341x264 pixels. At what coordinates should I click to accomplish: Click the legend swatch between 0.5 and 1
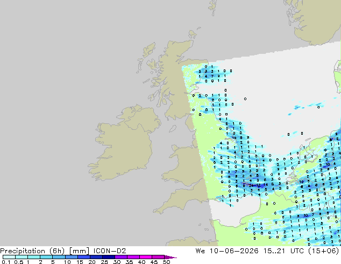coord(22,257)
